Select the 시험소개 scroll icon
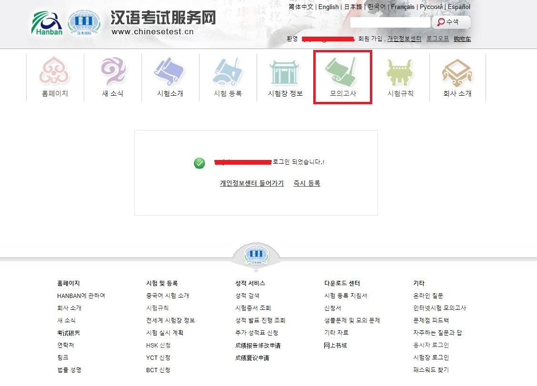Image resolution: width=537 pixels, height=386 pixels. click(x=170, y=72)
